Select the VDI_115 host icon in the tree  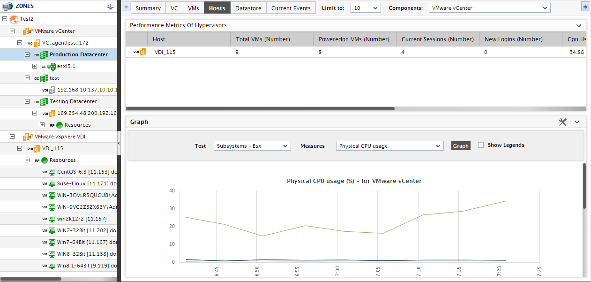[37, 148]
